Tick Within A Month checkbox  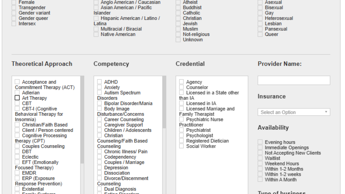(x=260, y=179)
